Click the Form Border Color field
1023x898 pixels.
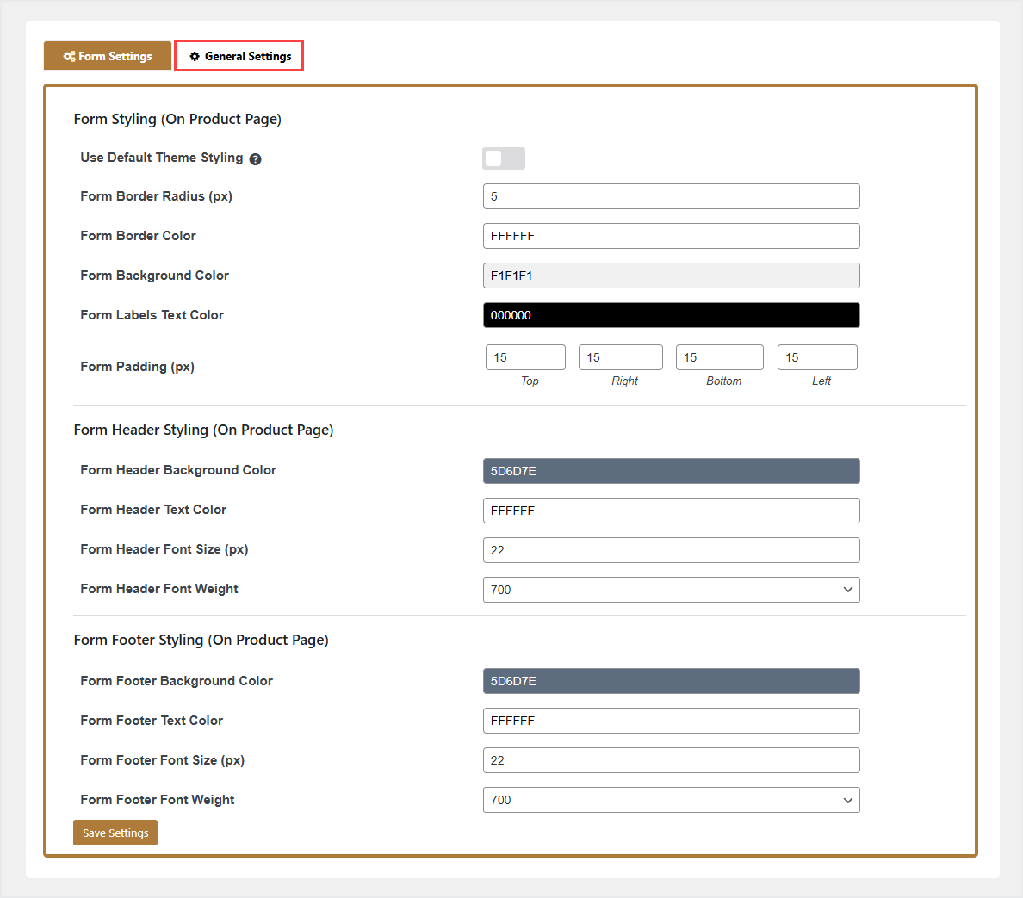(x=671, y=236)
